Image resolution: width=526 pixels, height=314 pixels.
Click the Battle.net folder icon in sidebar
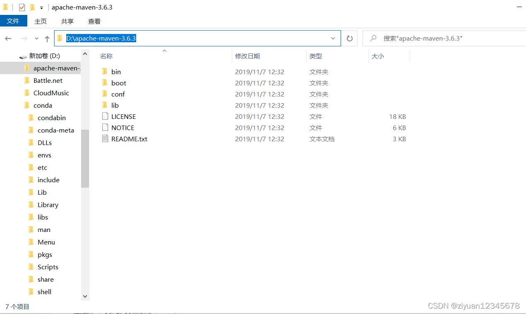[x=27, y=80]
